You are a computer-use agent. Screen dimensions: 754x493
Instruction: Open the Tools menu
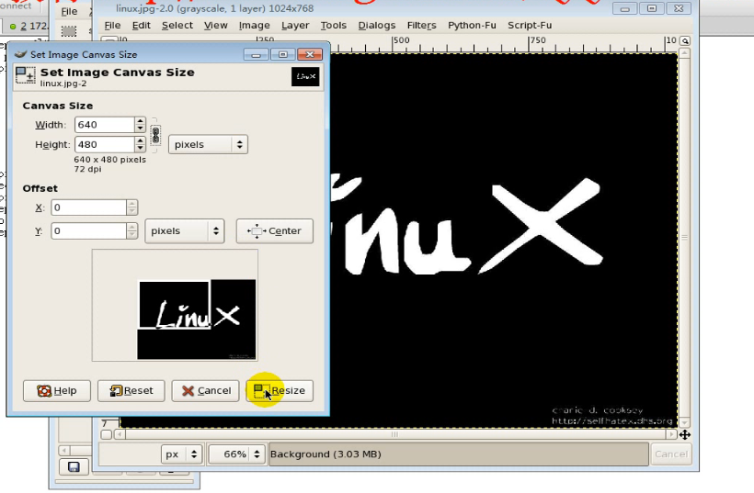click(x=333, y=26)
